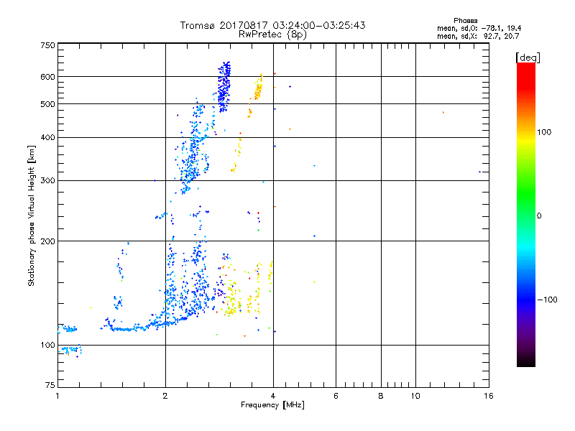Screen dimensions: 575x431
Task: Click the "Stationary phase Virtual Height [km]" axis label
Action: [x=31, y=215]
